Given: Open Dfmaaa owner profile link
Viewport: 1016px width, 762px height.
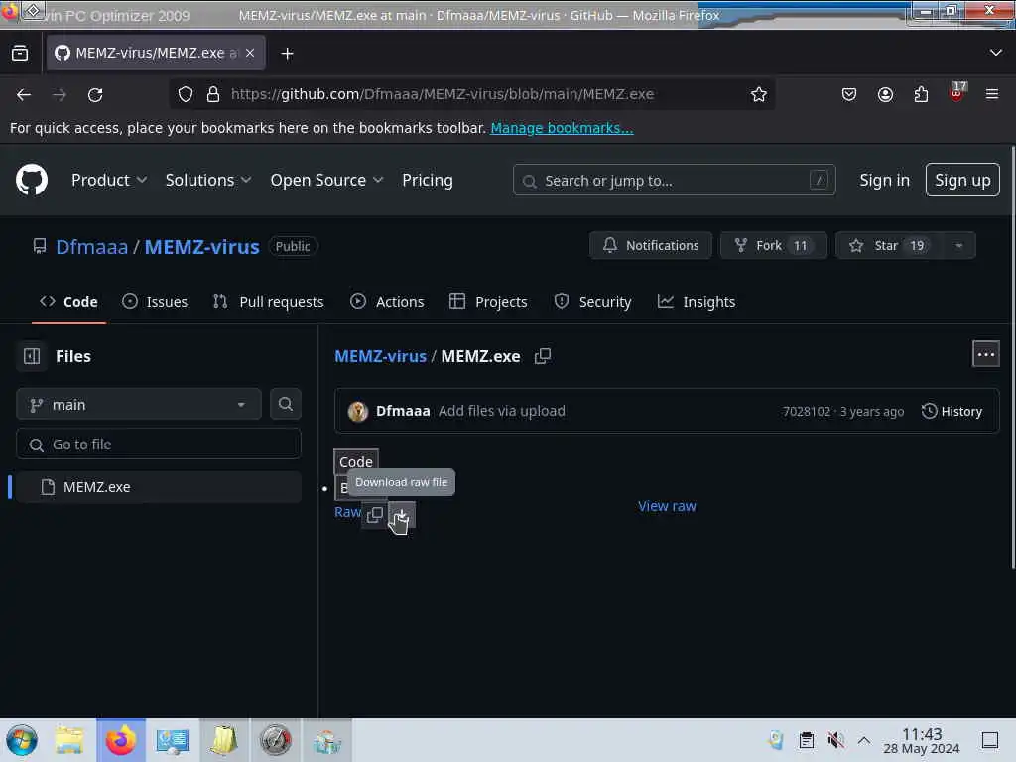Looking at the screenshot, I should click(92, 247).
